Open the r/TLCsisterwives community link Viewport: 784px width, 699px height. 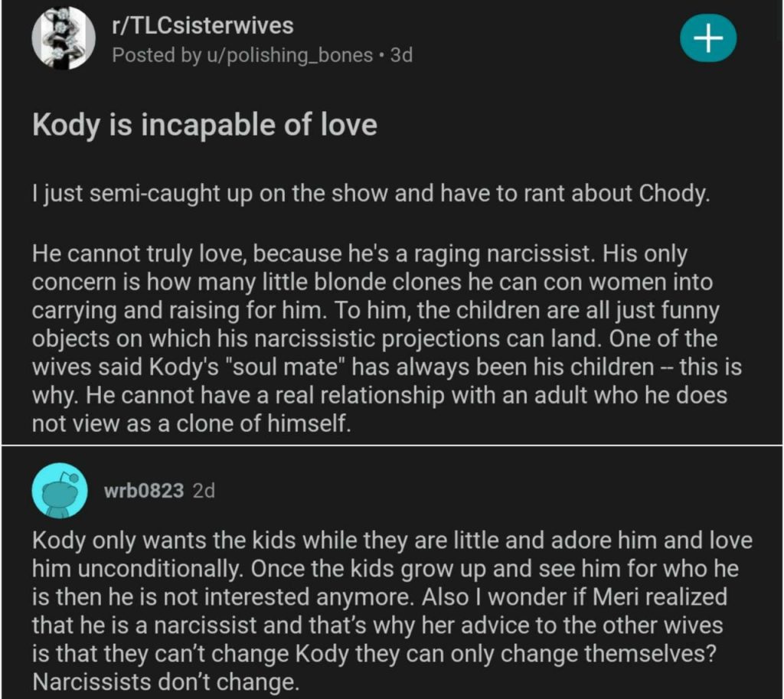pos(202,25)
